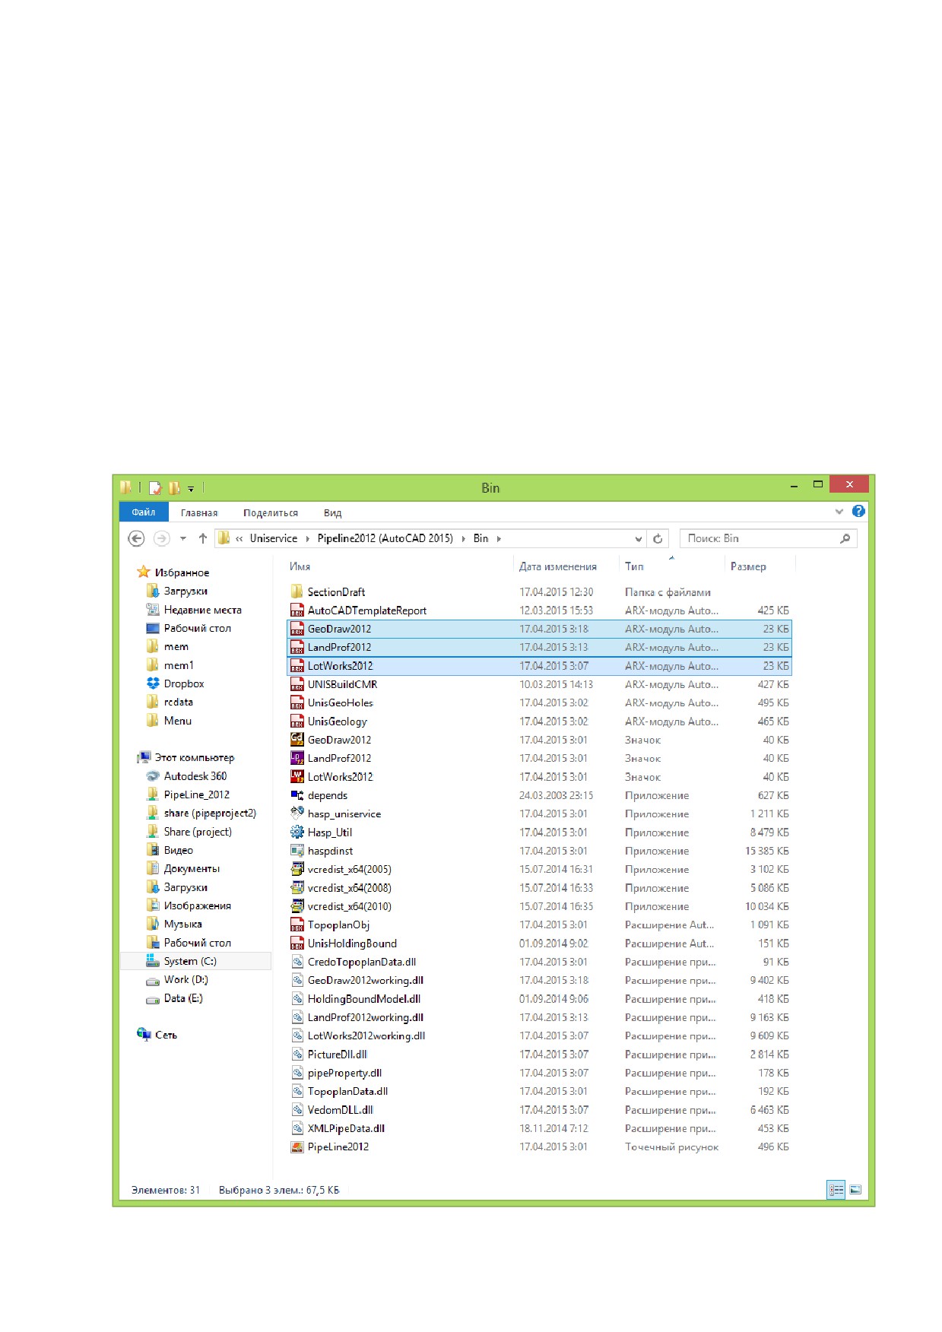The height and width of the screenshot is (1332, 942).
Task: Expand breadcrumb arrow after Bin
Action: point(499,538)
